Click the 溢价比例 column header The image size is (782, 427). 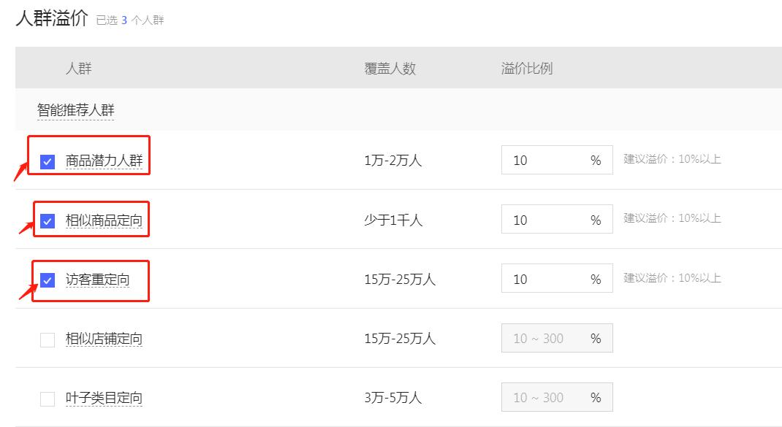(x=527, y=69)
